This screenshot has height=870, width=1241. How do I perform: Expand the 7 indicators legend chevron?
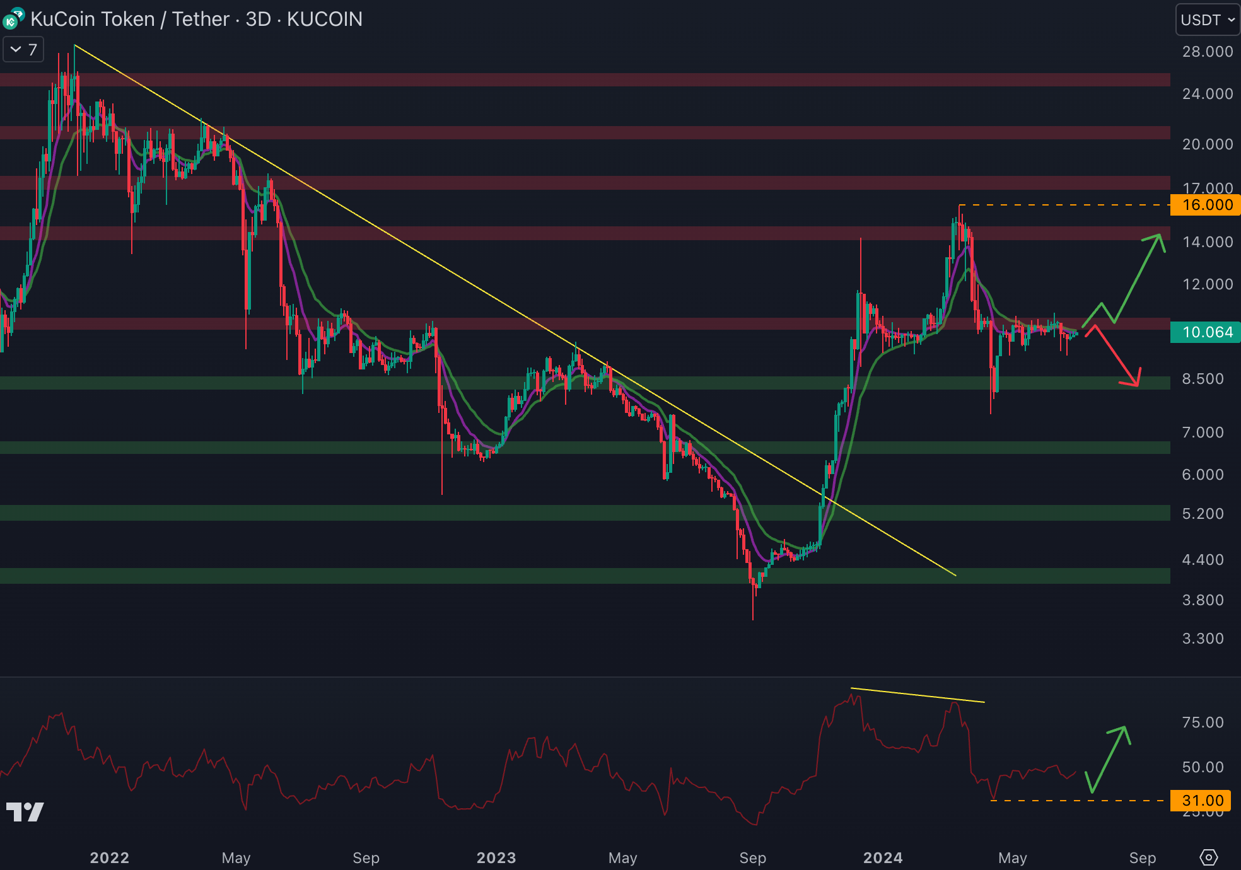click(x=16, y=49)
